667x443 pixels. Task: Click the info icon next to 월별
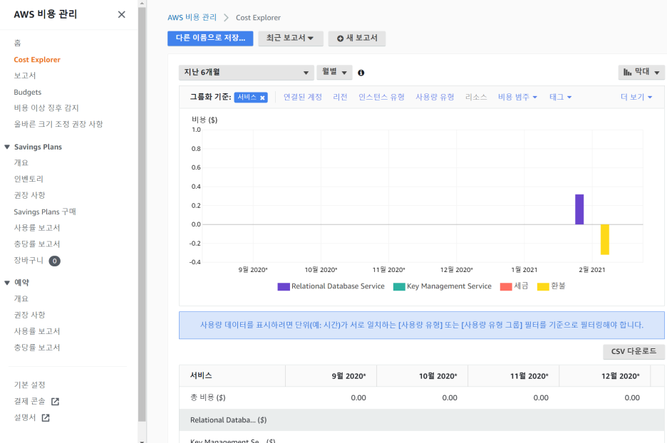click(x=361, y=73)
